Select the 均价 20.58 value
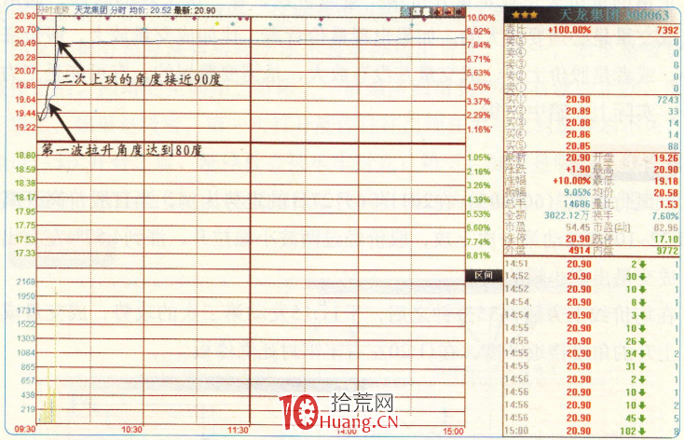The image size is (684, 440). coord(666,192)
